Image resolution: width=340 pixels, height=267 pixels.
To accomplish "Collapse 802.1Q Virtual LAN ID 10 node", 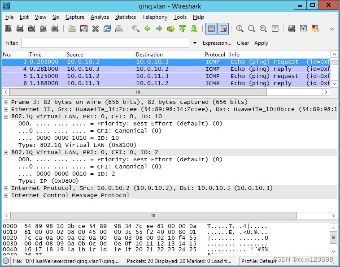I will point(6,116).
